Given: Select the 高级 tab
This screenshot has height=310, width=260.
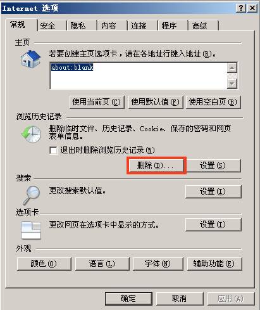Looking at the screenshot, I should coord(204,26).
